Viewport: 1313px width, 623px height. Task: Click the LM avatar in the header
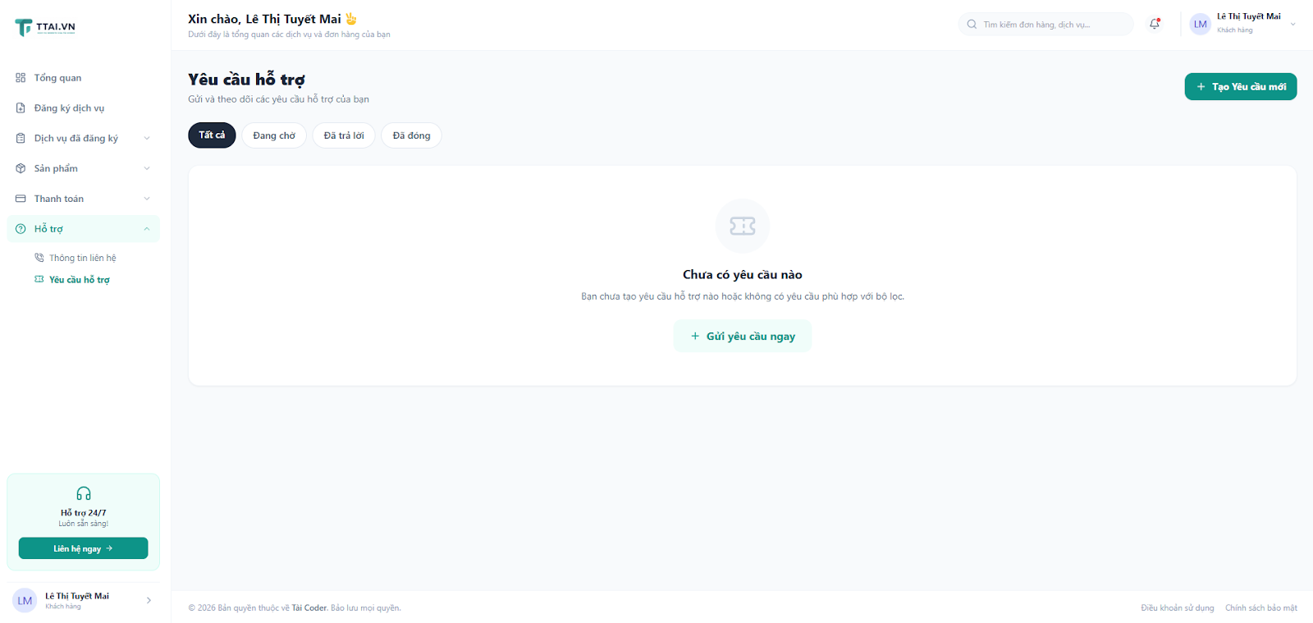point(1201,24)
